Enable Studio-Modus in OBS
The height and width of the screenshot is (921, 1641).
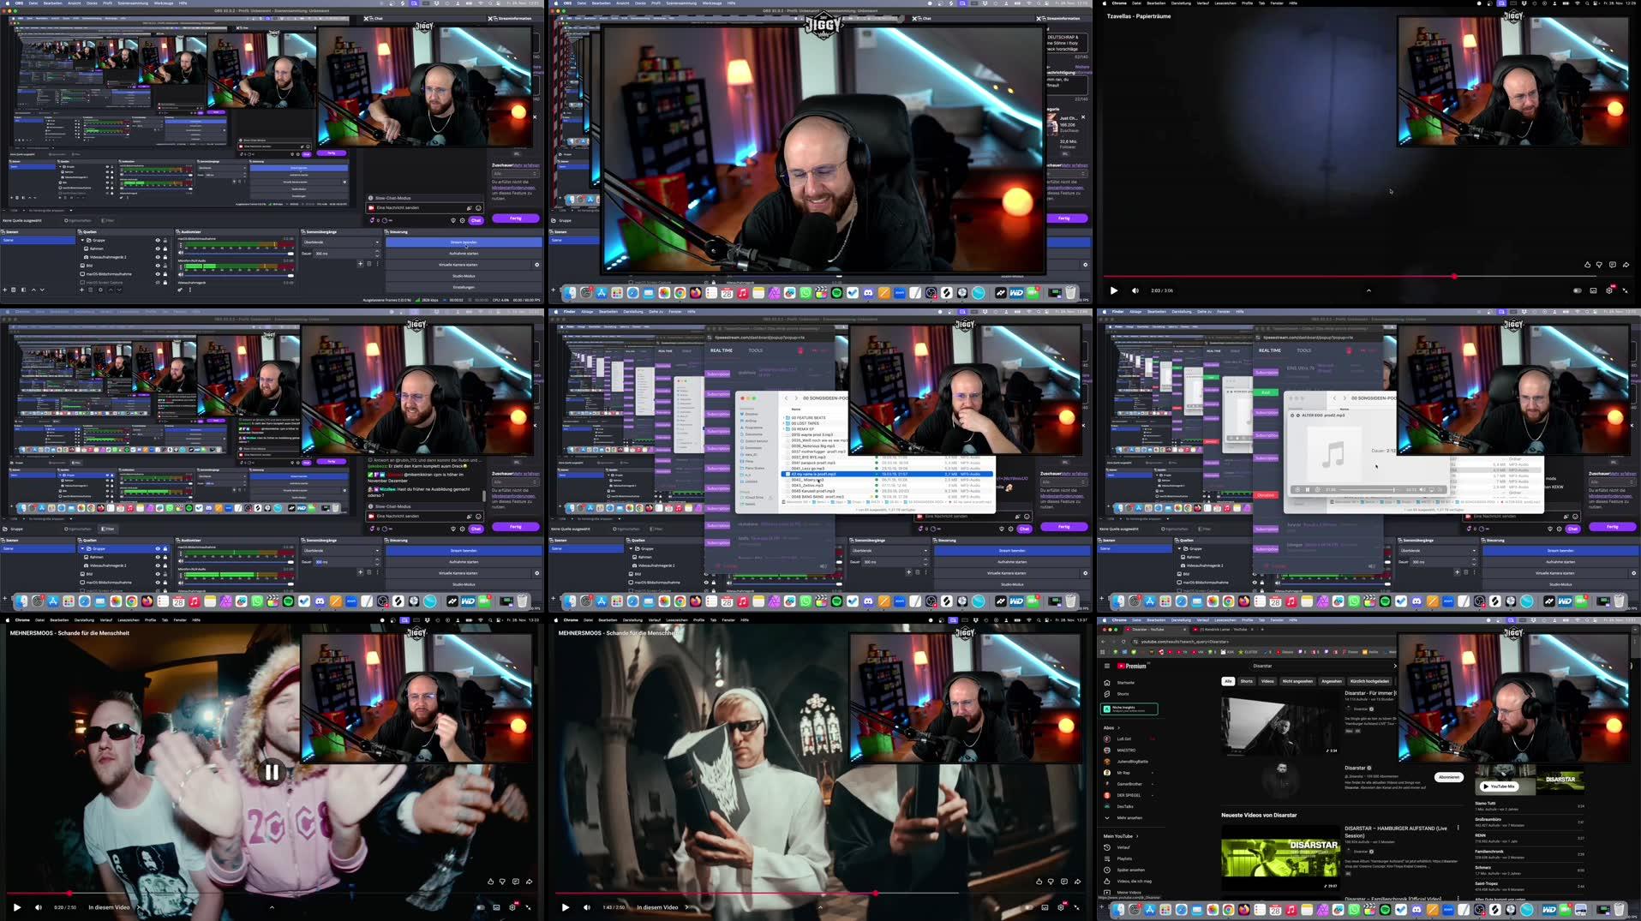(464, 276)
